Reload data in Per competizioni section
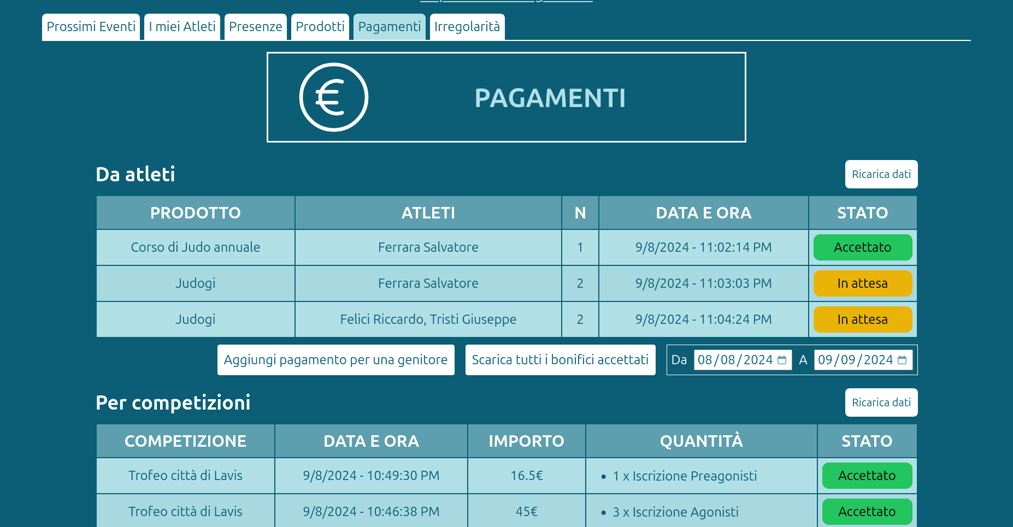Screen dimensions: 1013x527 (881, 402)
